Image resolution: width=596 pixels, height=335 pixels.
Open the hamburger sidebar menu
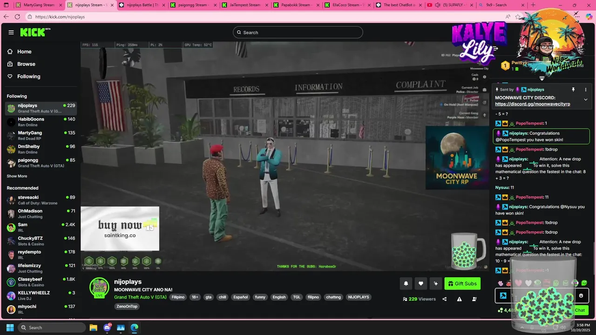tap(11, 33)
